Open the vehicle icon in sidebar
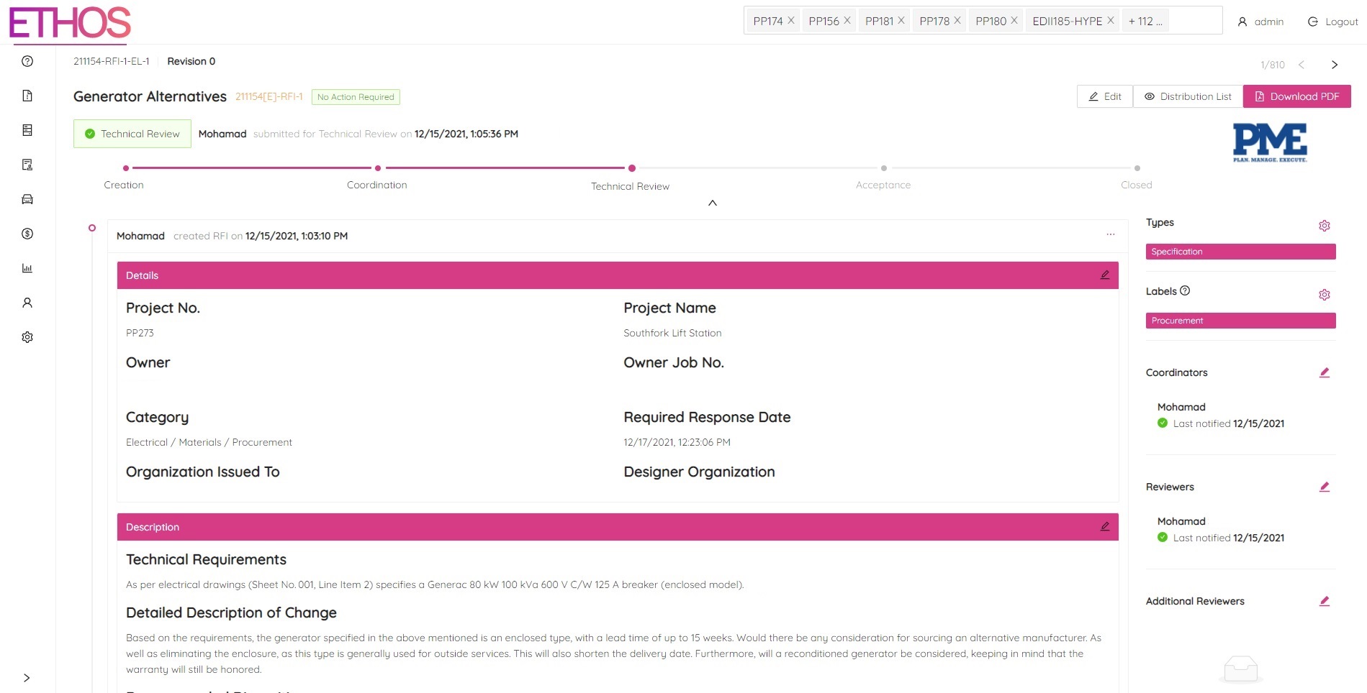 pyautogui.click(x=27, y=199)
